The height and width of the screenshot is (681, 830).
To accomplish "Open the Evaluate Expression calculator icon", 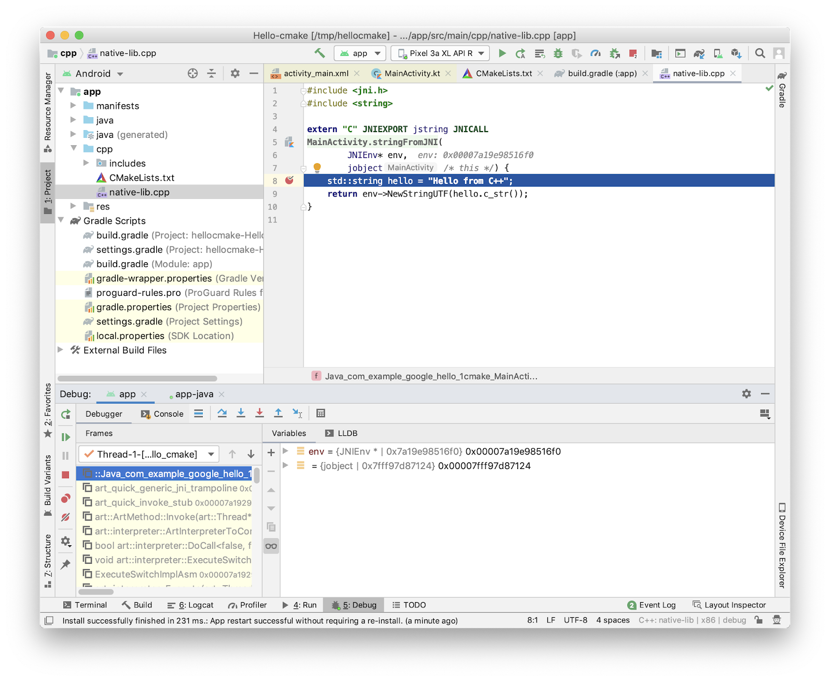I will 321,413.
